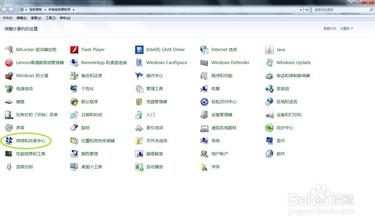Open the 文件(F) menu

click(7, 18)
